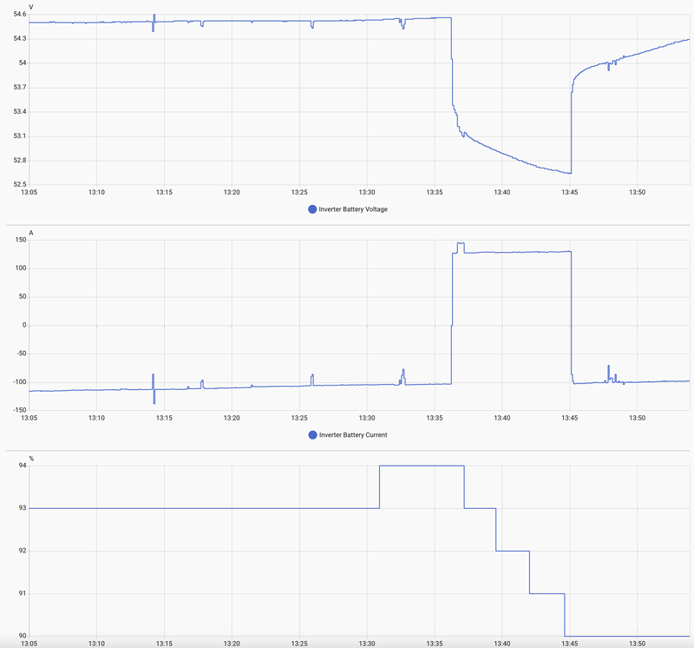Click the voltage dip bottom near 13:45
The width and height of the screenshot is (694, 648).
(570, 173)
